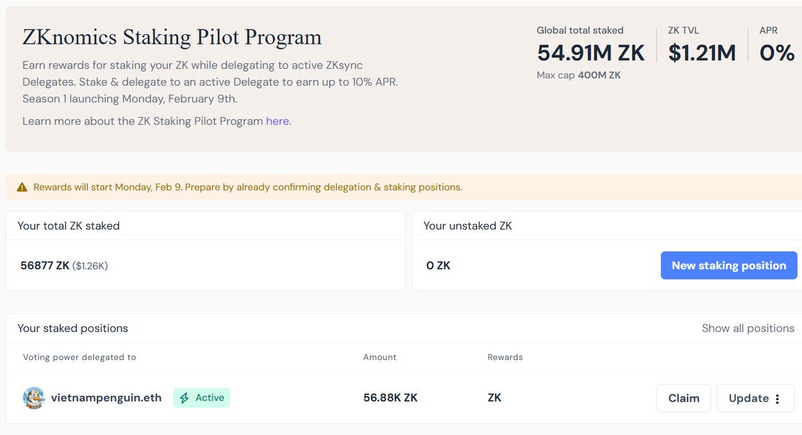Show all positions
Screen dimensions: 802x435
point(748,328)
